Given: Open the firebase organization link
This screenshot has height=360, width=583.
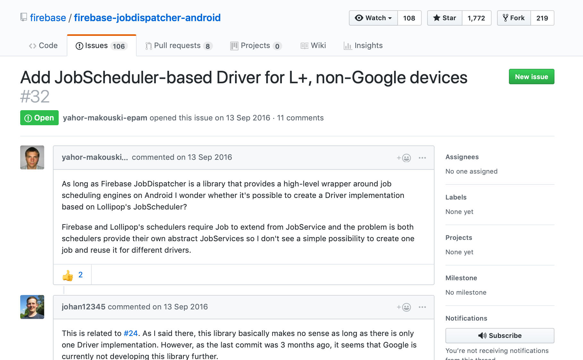Looking at the screenshot, I should (x=48, y=18).
